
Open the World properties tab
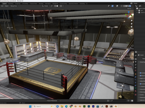[x=136, y=70]
